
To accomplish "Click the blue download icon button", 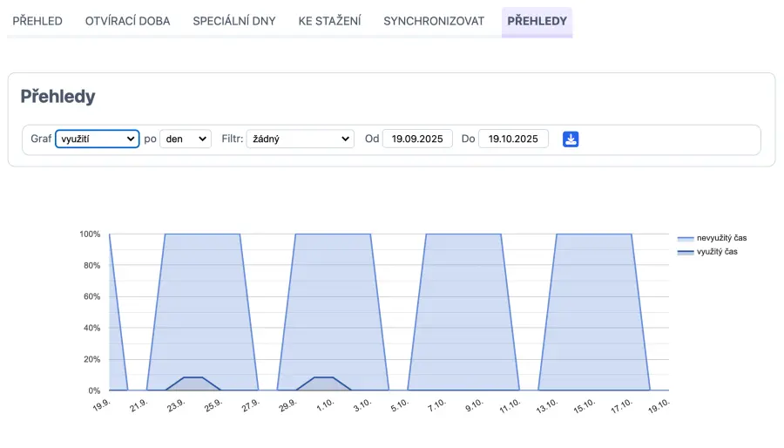I will point(571,139).
